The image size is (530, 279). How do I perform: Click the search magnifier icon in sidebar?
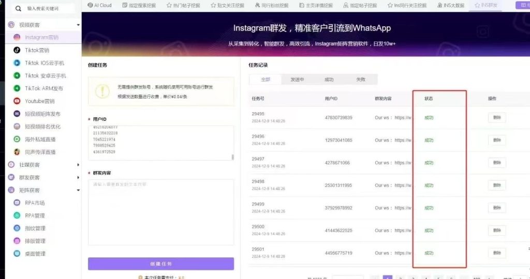click(18, 8)
